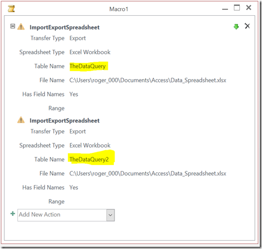Click first action's Spreadsheet Type label
Screen dimensions: 262x249
click(42, 52)
